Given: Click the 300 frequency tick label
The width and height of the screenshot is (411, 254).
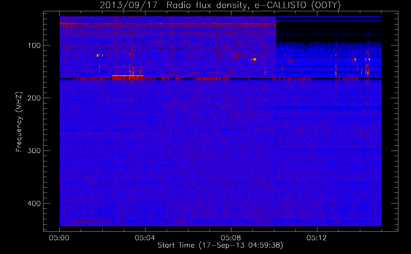Looking at the screenshot, I should point(34,151).
